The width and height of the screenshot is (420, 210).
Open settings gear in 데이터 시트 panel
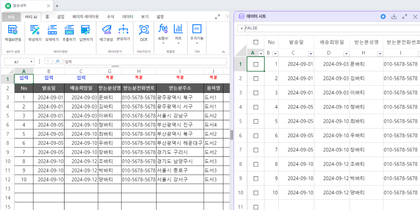click(383, 17)
